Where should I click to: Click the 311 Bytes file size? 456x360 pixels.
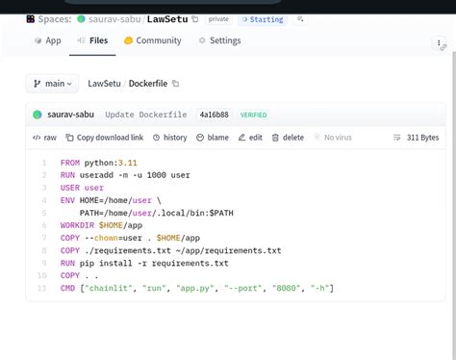[422, 138]
